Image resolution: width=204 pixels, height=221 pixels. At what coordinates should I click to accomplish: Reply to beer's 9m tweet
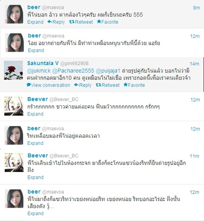click(56, 22)
